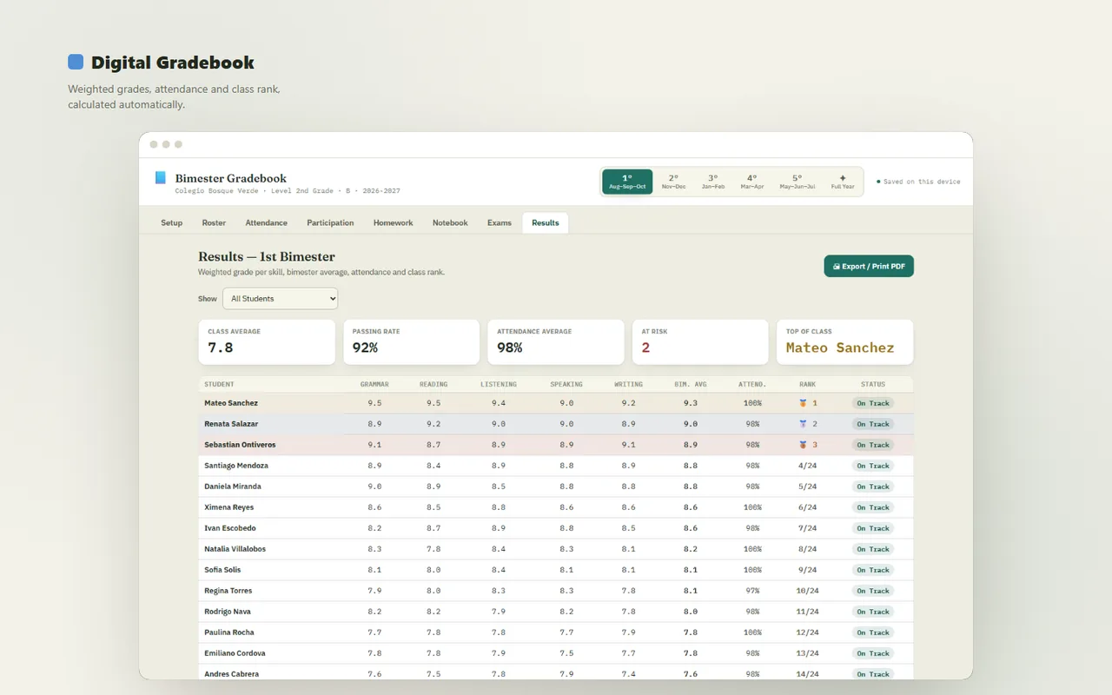This screenshot has width=1112, height=695.
Task: Switch to the 4° Mar-Apr bimester
Action: pyautogui.click(x=752, y=182)
